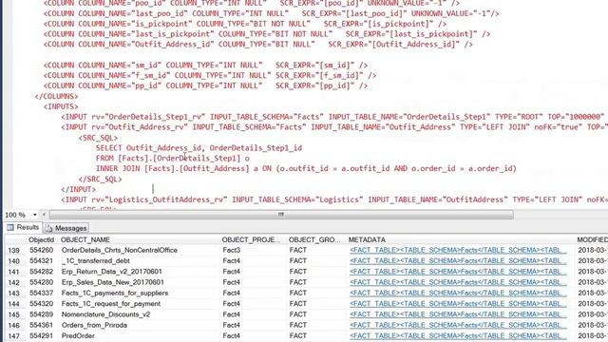Select row header 147 in results grid

click(14, 335)
